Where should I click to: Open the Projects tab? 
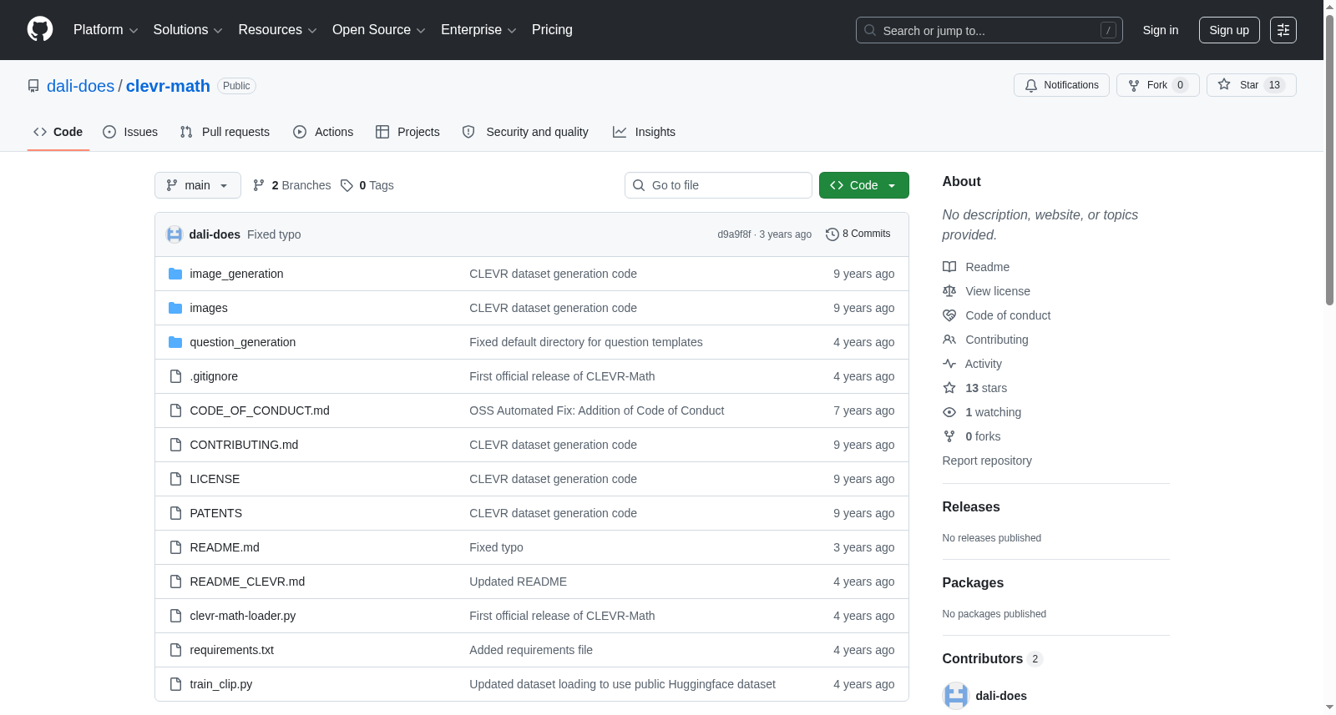tap(407, 132)
